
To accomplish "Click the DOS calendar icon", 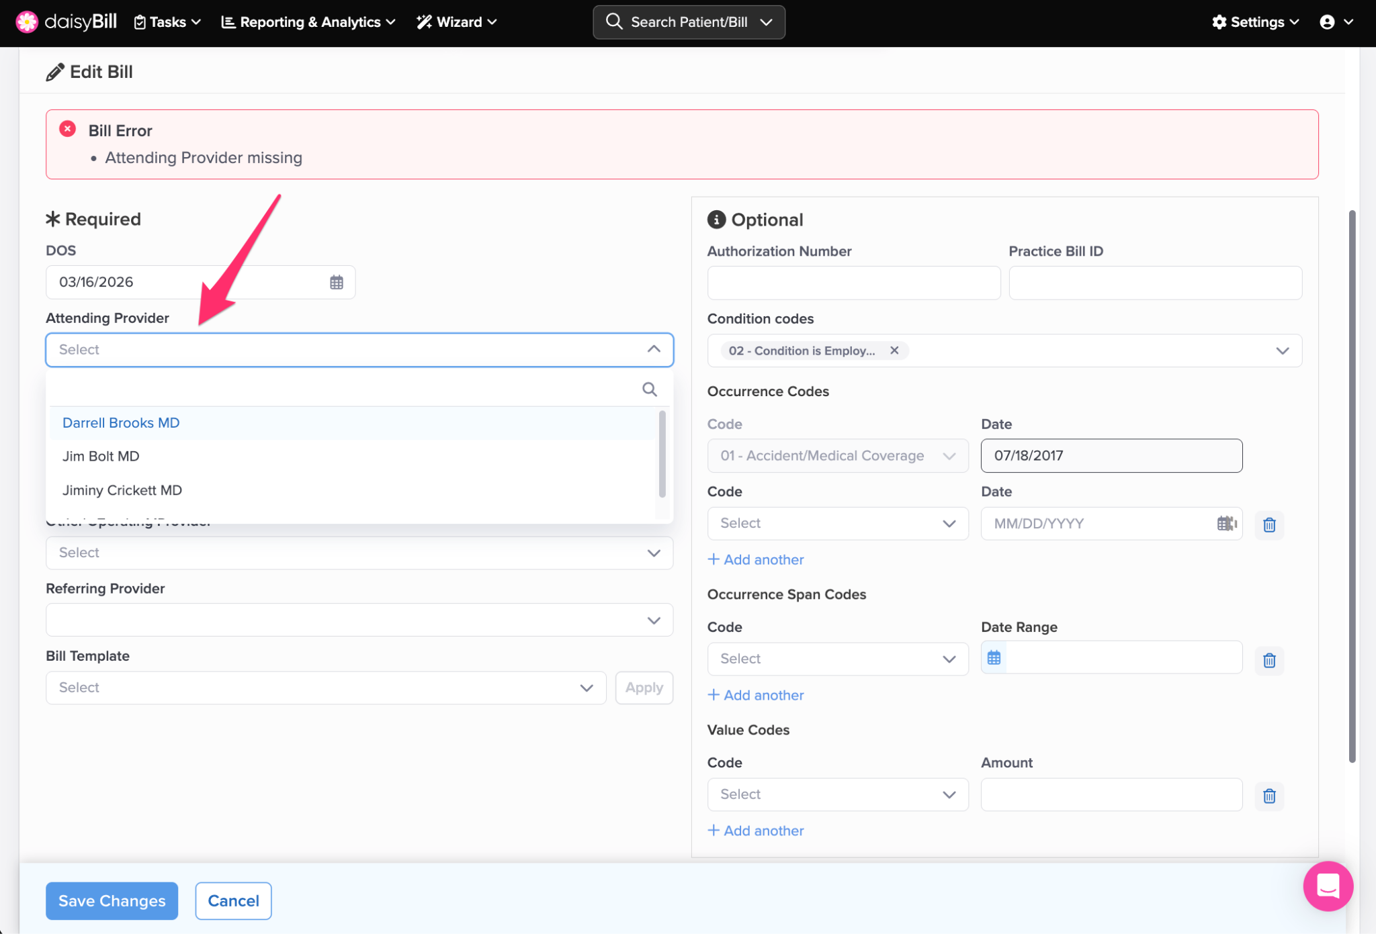I will tap(336, 283).
